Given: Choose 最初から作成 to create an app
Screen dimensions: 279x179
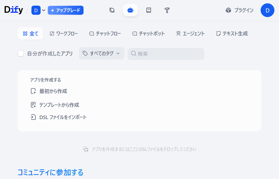Looking at the screenshot, I should point(49,91).
